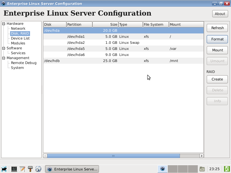The width and height of the screenshot is (231, 173).
Task: Switch to the second workspace in pager
Action: point(172,169)
